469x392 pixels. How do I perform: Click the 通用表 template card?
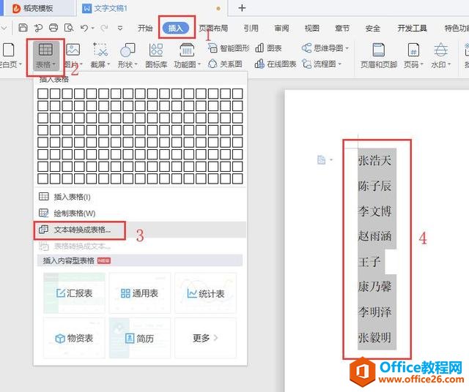point(140,293)
